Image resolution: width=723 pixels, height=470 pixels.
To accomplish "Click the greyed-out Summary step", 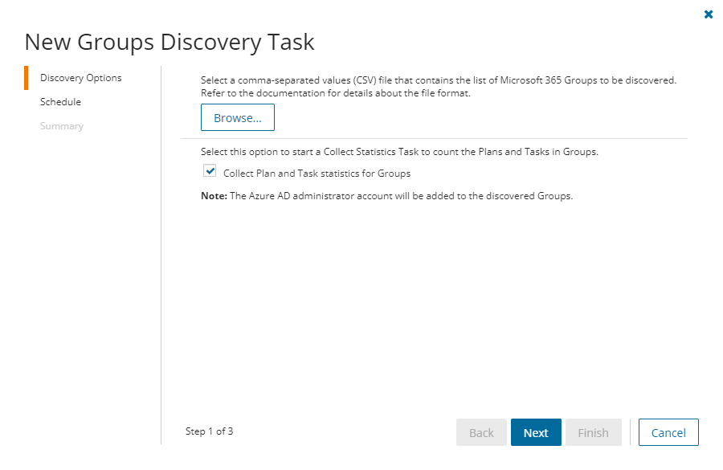I will pyautogui.click(x=62, y=126).
